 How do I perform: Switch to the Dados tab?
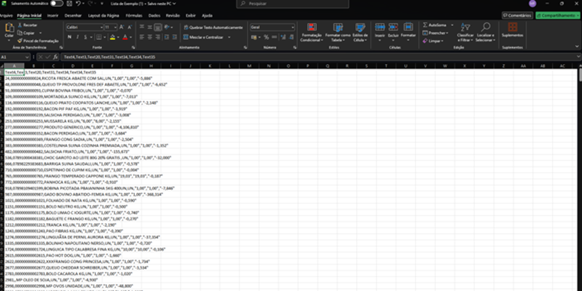[x=154, y=15]
